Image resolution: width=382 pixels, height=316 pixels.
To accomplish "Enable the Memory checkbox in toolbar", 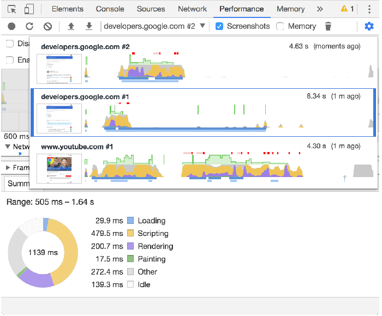I will (280, 26).
